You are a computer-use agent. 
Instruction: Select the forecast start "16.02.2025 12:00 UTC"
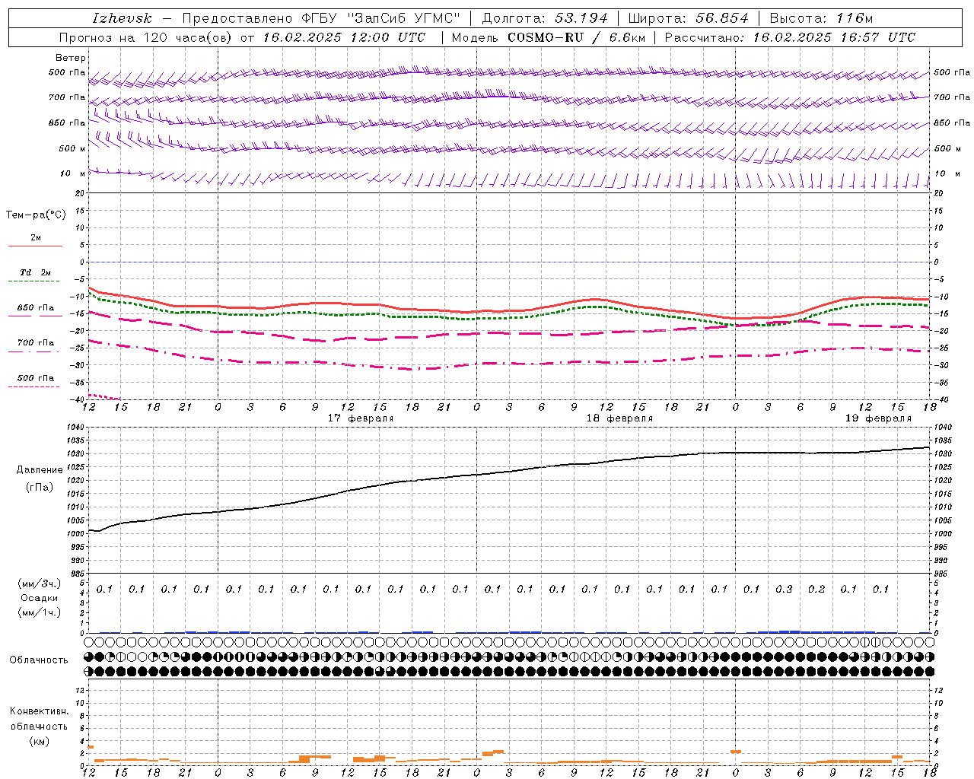pyautogui.click(x=344, y=37)
